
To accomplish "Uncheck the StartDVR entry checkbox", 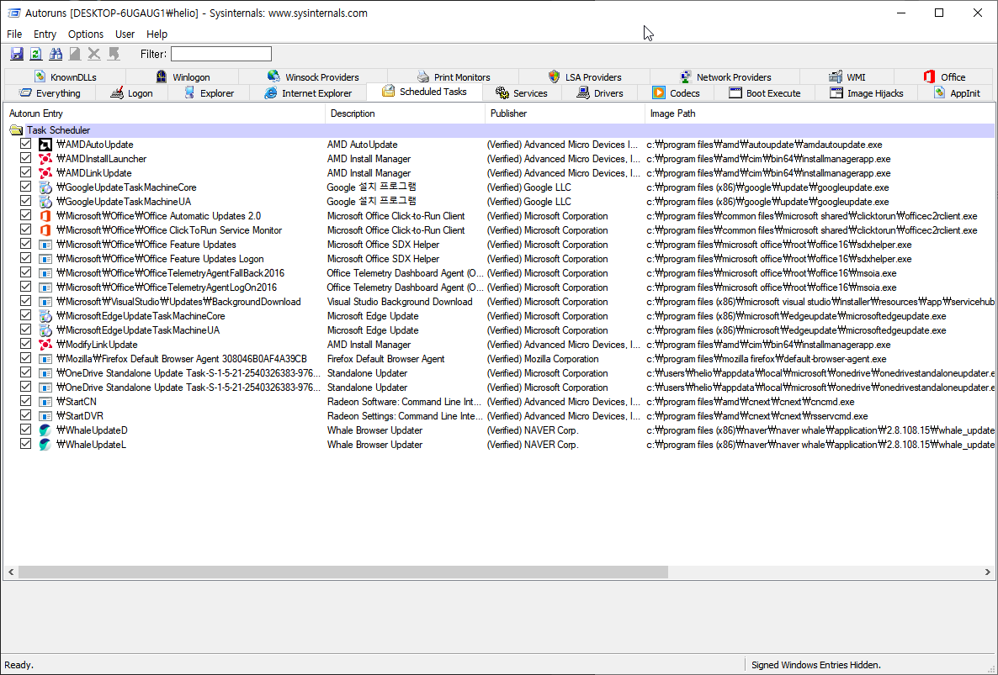I will tap(25, 415).
